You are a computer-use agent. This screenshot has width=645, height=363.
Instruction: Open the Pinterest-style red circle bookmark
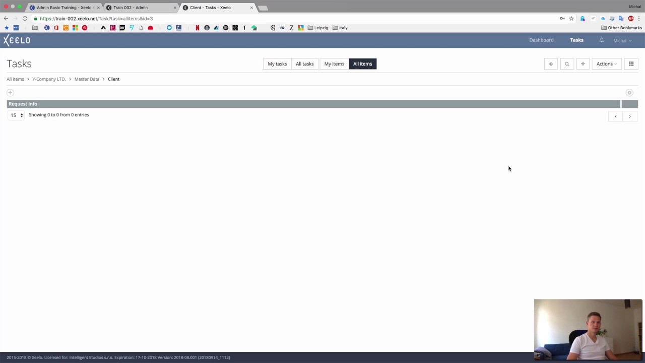[x=85, y=28]
